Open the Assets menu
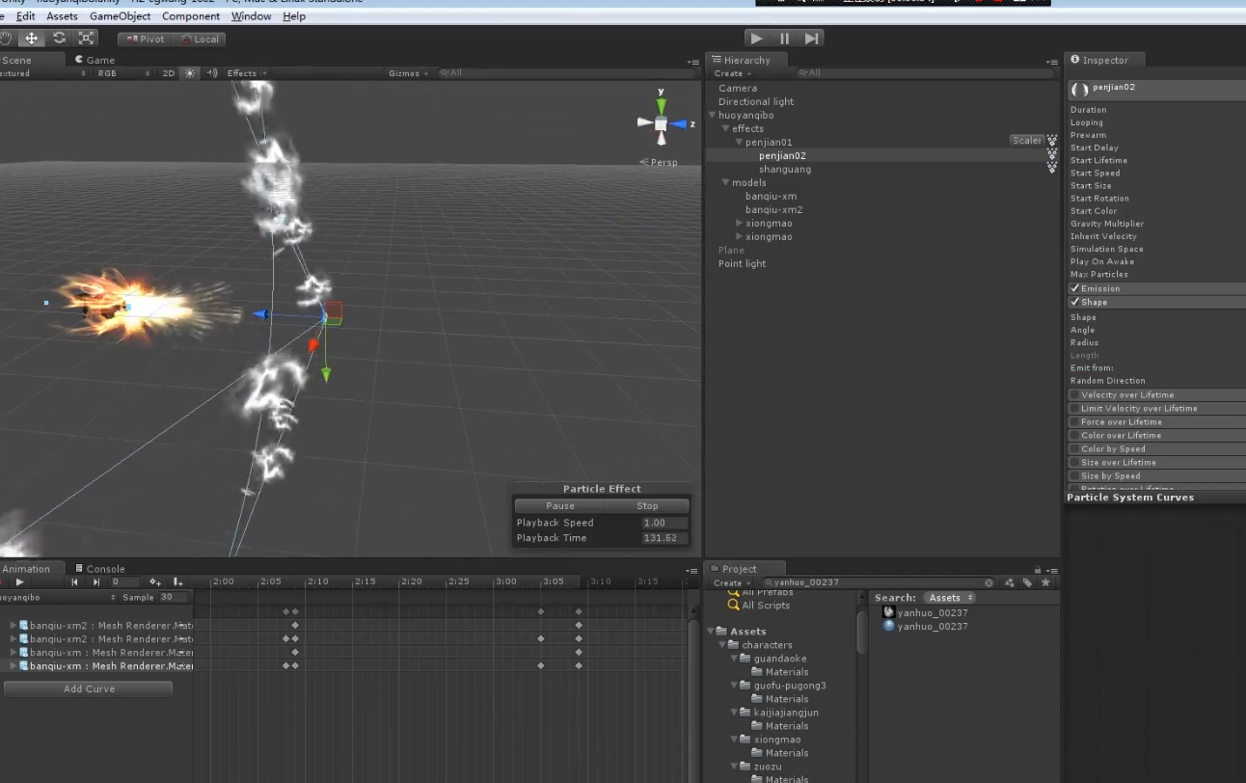 pos(62,16)
